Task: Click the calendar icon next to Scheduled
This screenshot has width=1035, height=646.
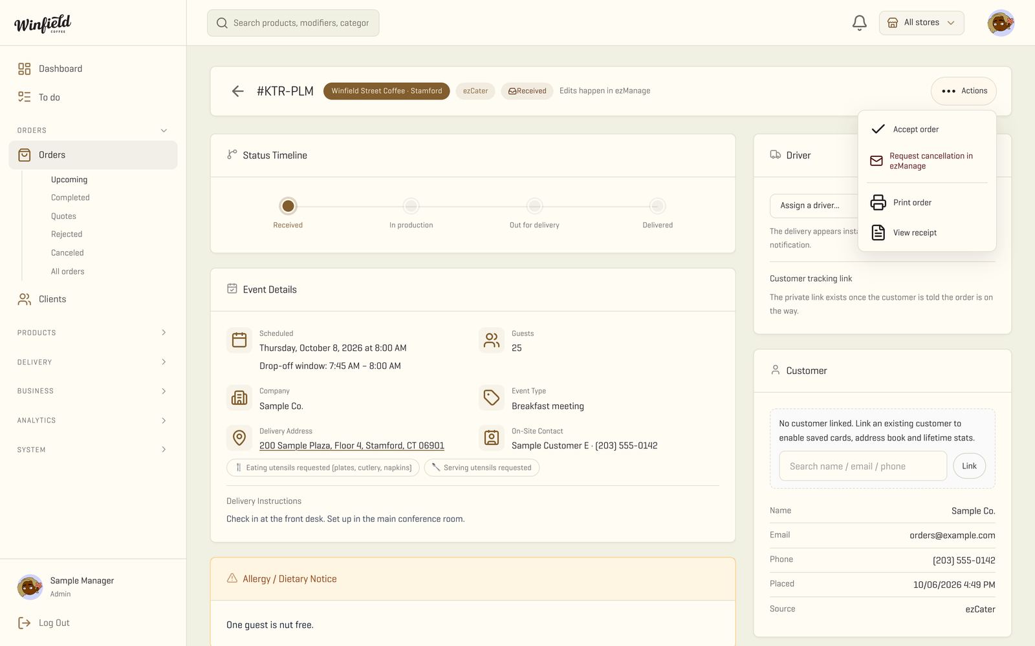Action: tap(239, 340)
